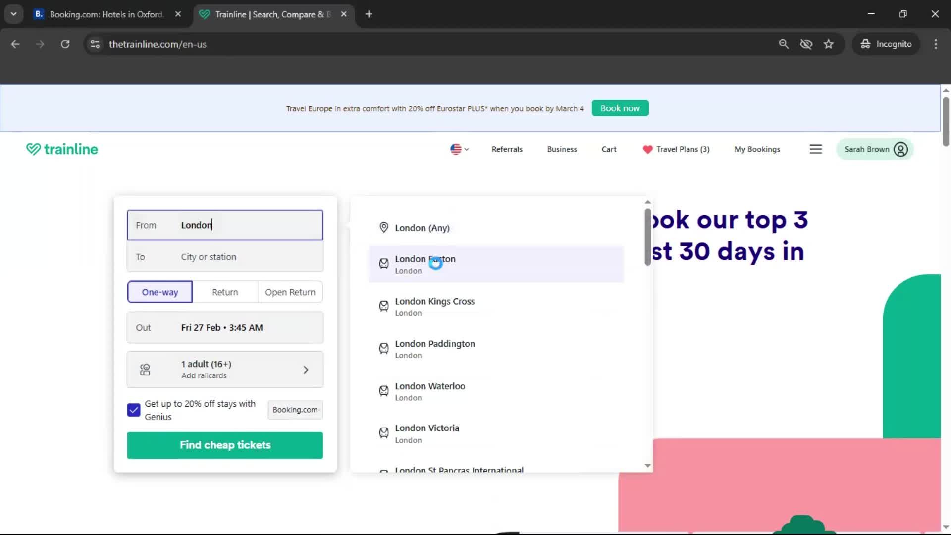The image size is (951, 535).
Task: Select the Return trip option
Action: (x=225, y=292)
